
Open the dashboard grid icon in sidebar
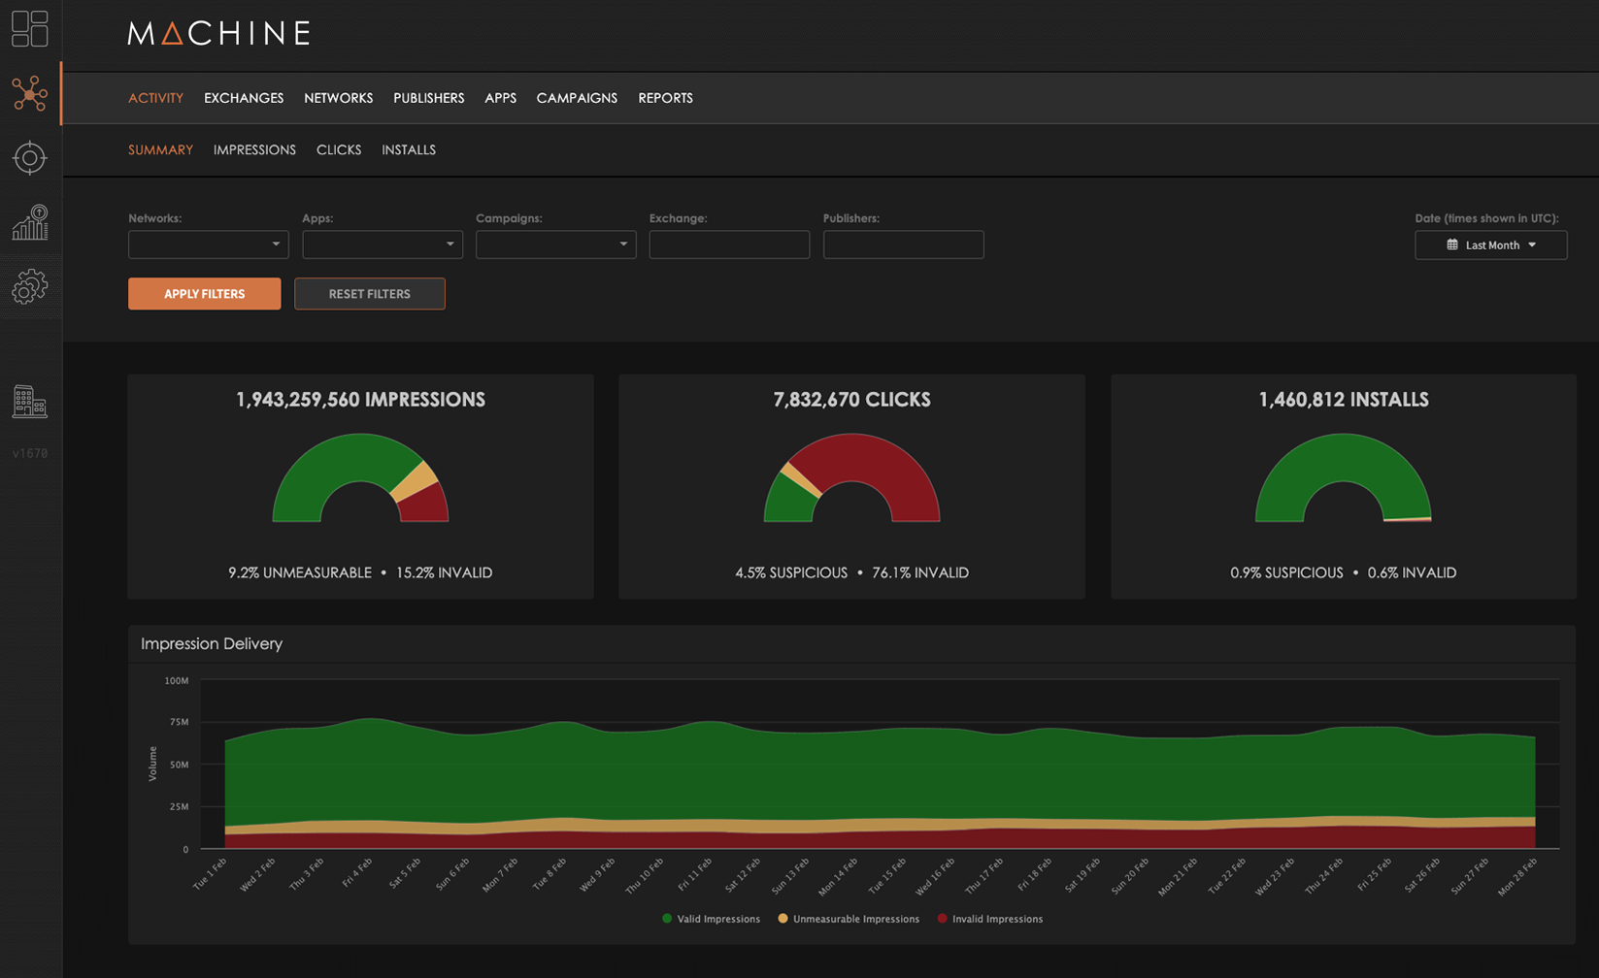click(29, 29)
